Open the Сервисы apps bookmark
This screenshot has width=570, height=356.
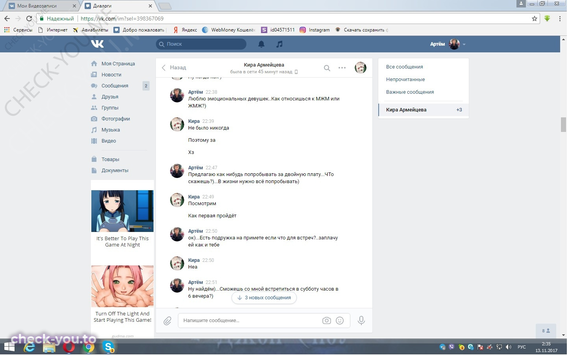[x=18, y=30]
